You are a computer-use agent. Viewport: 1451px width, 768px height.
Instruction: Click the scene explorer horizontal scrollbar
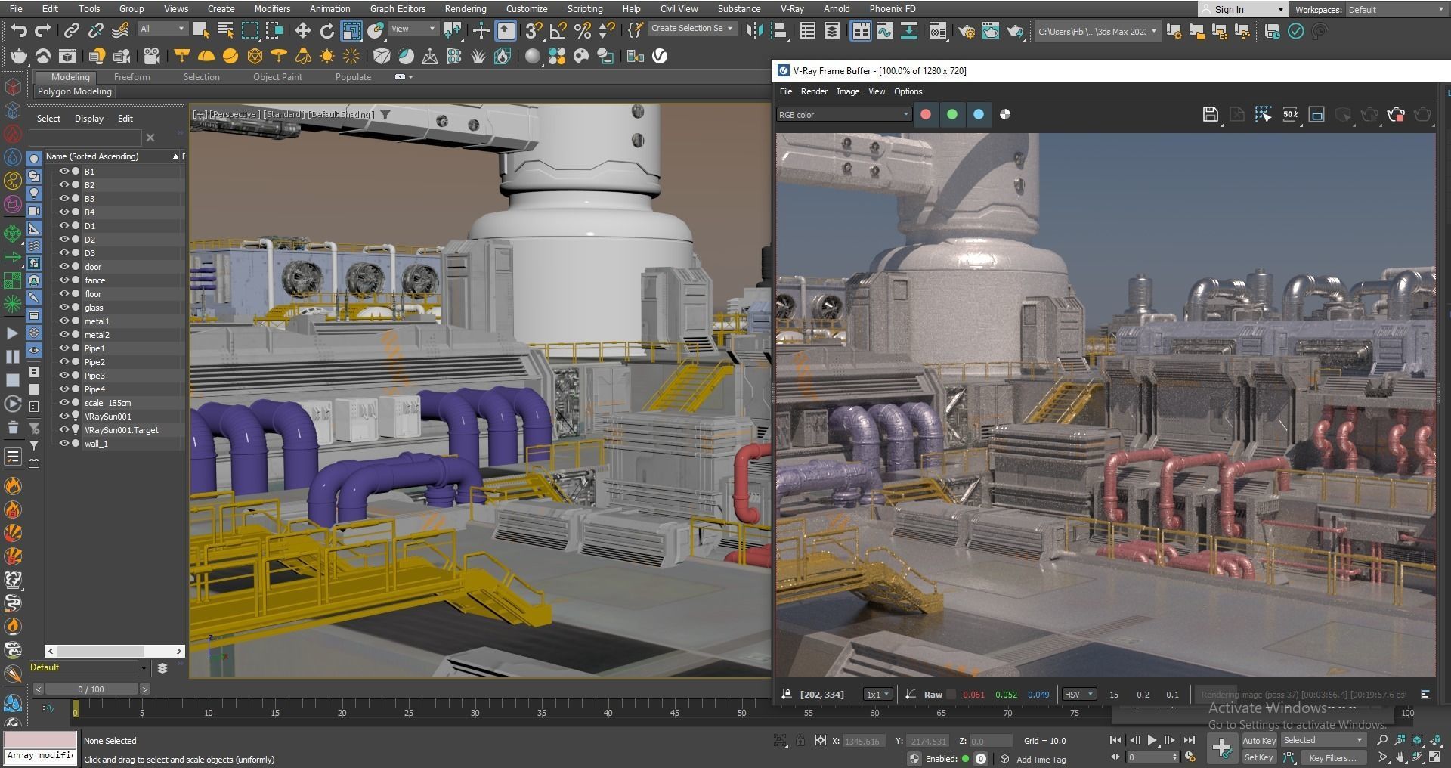pyautogui.click(x=115, y=651)
